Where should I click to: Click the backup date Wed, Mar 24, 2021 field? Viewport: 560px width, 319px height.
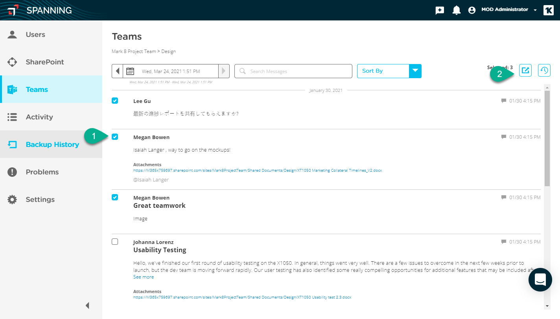[x=171, y=71]
